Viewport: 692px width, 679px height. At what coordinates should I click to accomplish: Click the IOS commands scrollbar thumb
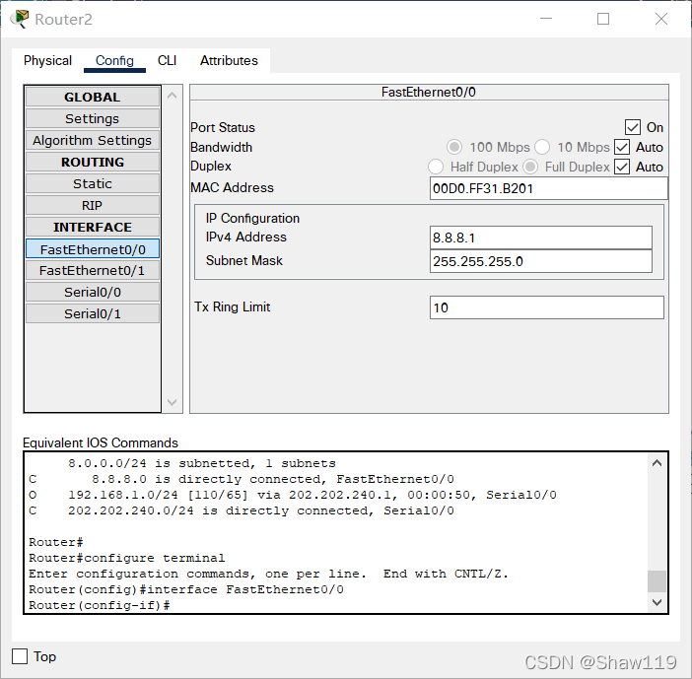657,581
